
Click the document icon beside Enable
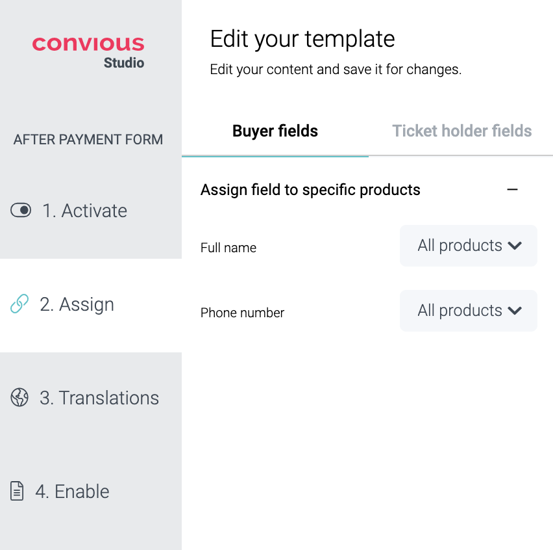pos(18,491)
